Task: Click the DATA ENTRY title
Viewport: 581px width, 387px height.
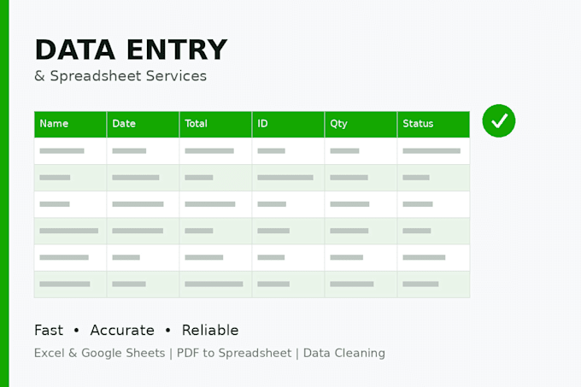Action: coord(131,50)
